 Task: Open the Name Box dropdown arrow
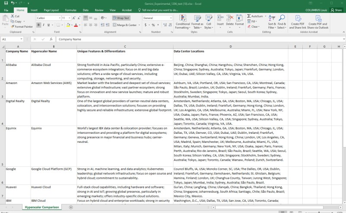[x=21, y=39]
